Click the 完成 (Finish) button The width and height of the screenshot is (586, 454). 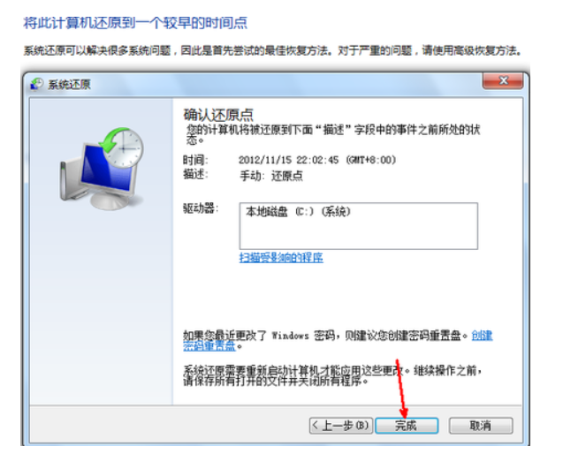407,425
